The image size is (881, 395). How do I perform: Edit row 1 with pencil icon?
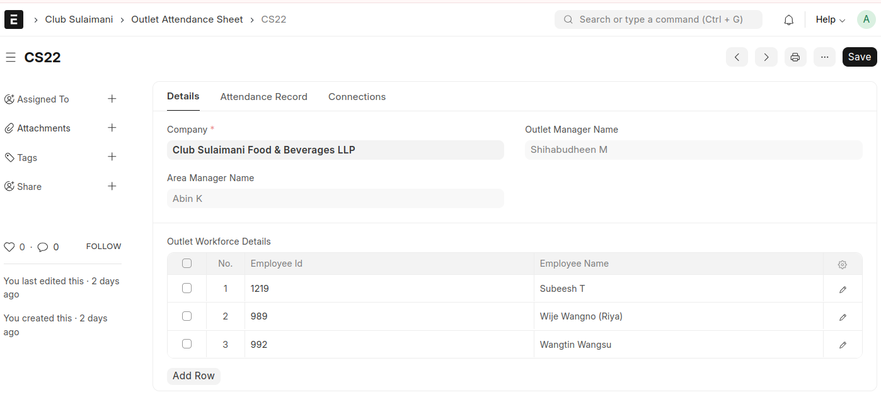click(843, 289)
